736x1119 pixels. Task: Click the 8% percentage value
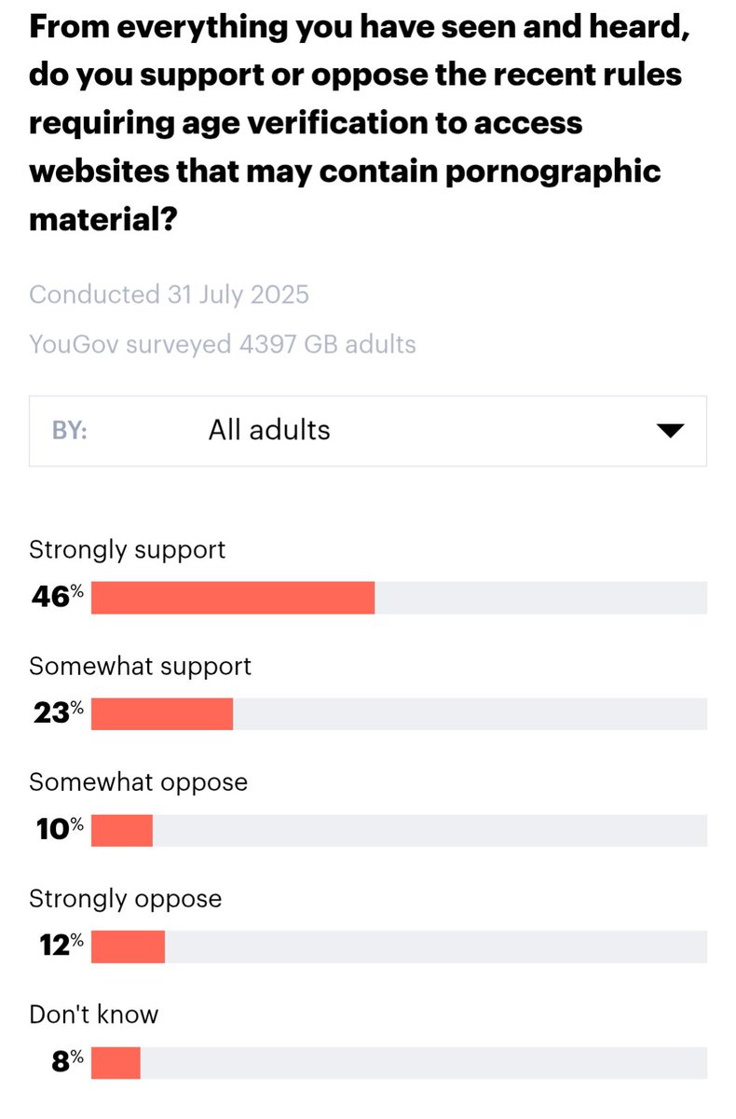tap(67, 1061)
